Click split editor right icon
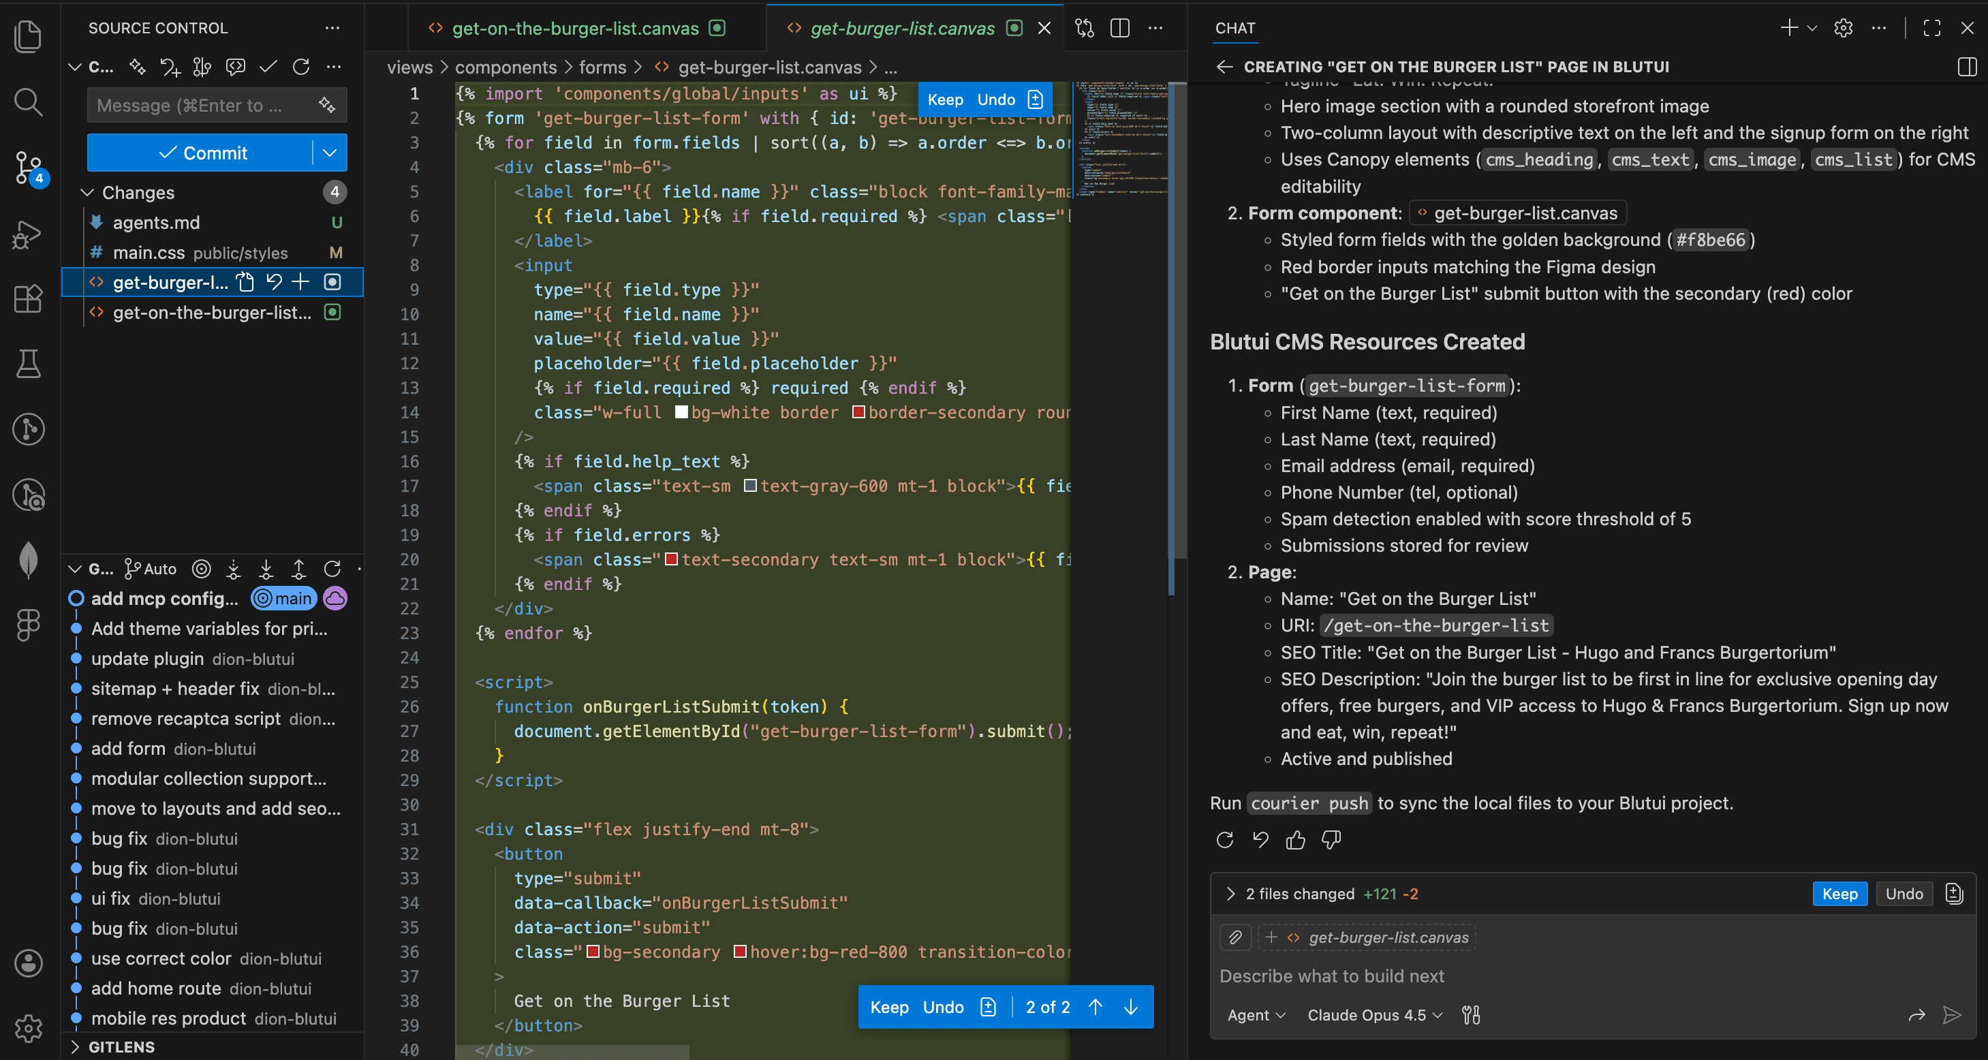The height and width of the screenshot is (1060, 1988). [1120, 29]
